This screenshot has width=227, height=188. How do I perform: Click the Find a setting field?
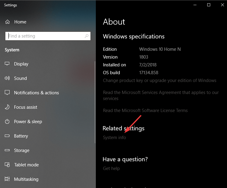coord(48,36)
